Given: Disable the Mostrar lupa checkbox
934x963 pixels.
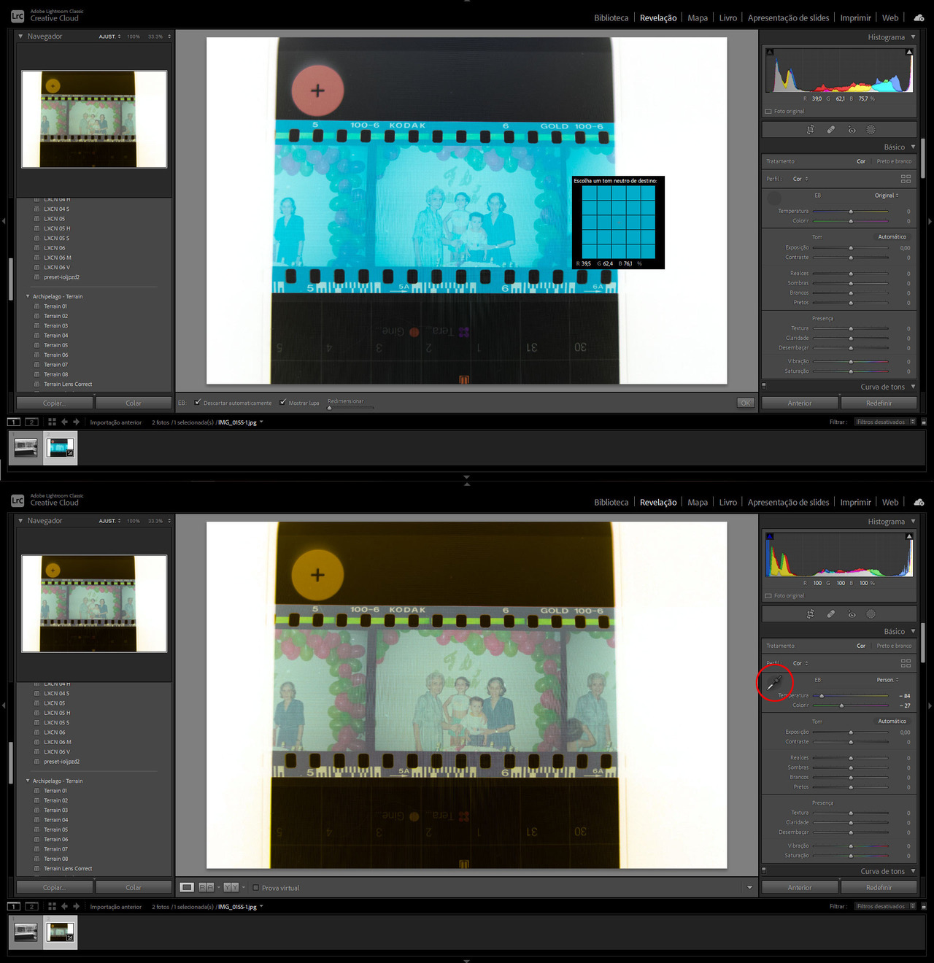Looking at the screenshot, I should 282,402.
